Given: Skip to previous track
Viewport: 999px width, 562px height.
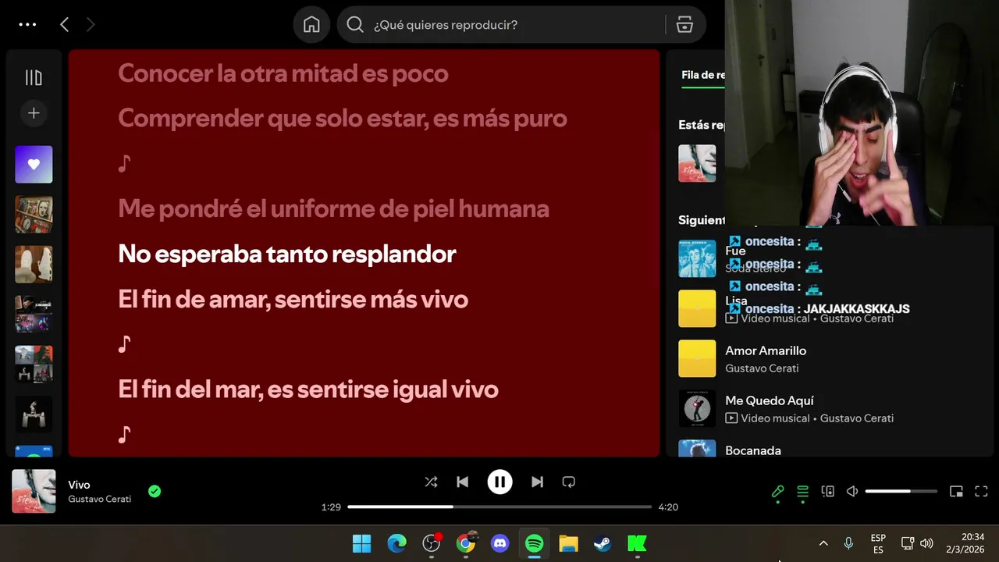Looking at the screenshot, I should click(462, 482).
